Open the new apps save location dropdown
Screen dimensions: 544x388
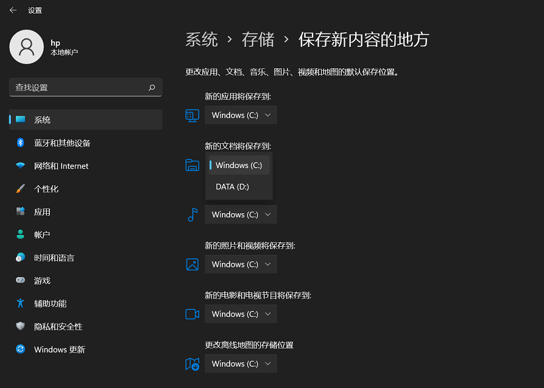coord(241,115)
